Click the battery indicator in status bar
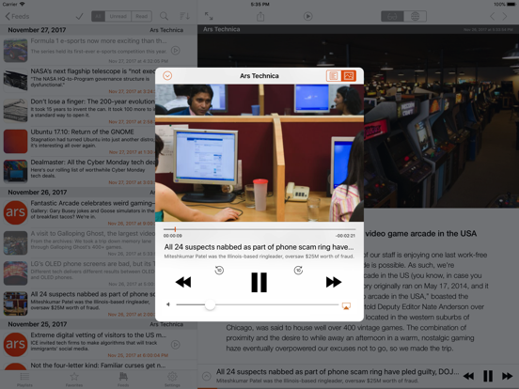The image size is (519, 389). pos(511,5)
